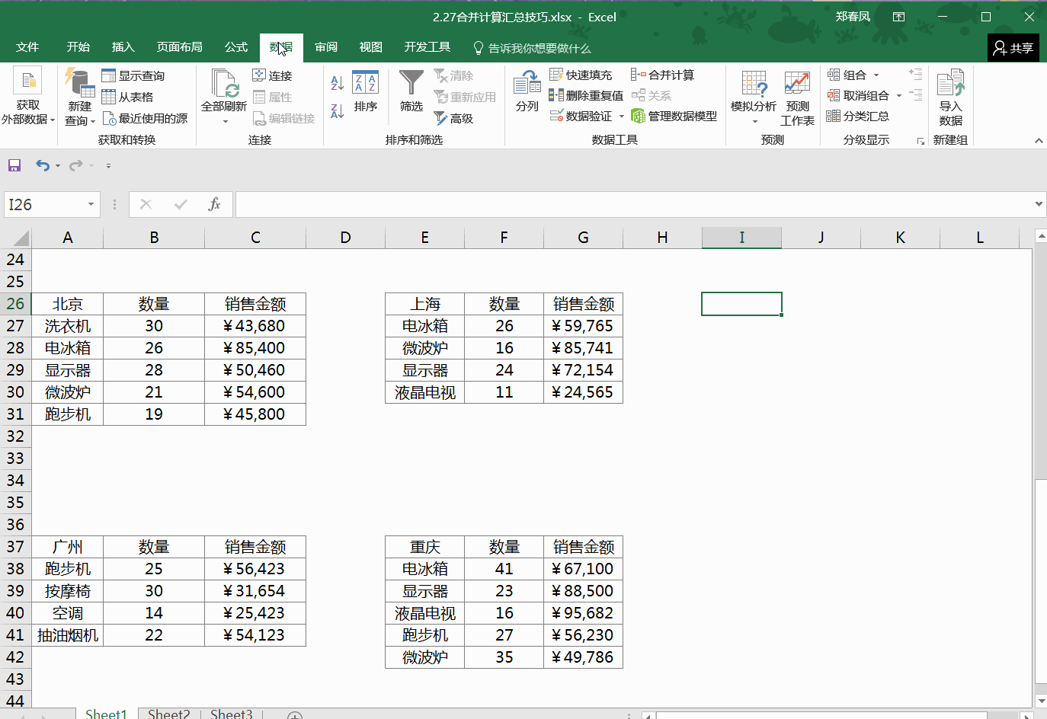Click the New Query icon
The image size is (1047, 719).
(x=79, y=83)
